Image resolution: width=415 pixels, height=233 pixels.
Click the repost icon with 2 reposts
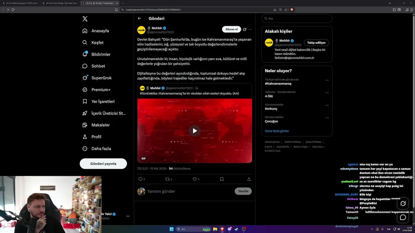169,179
